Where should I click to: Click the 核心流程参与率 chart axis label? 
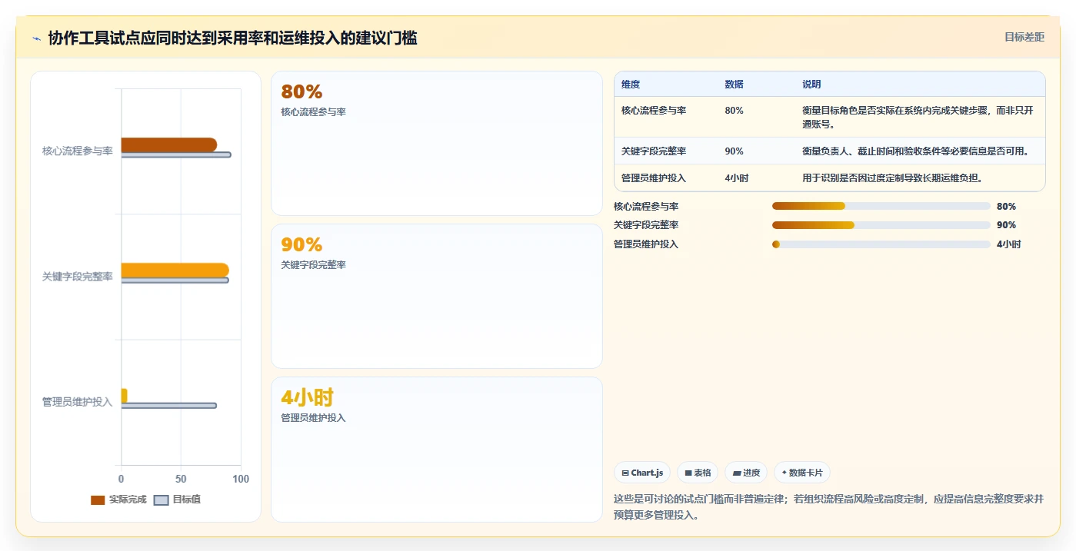click(78, 151)
